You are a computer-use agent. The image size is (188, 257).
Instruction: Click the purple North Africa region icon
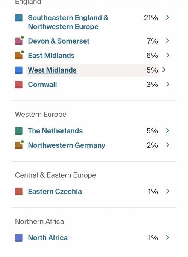[19, 238]
